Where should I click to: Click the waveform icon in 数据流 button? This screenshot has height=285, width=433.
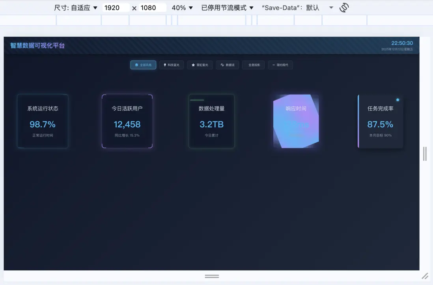222,65
